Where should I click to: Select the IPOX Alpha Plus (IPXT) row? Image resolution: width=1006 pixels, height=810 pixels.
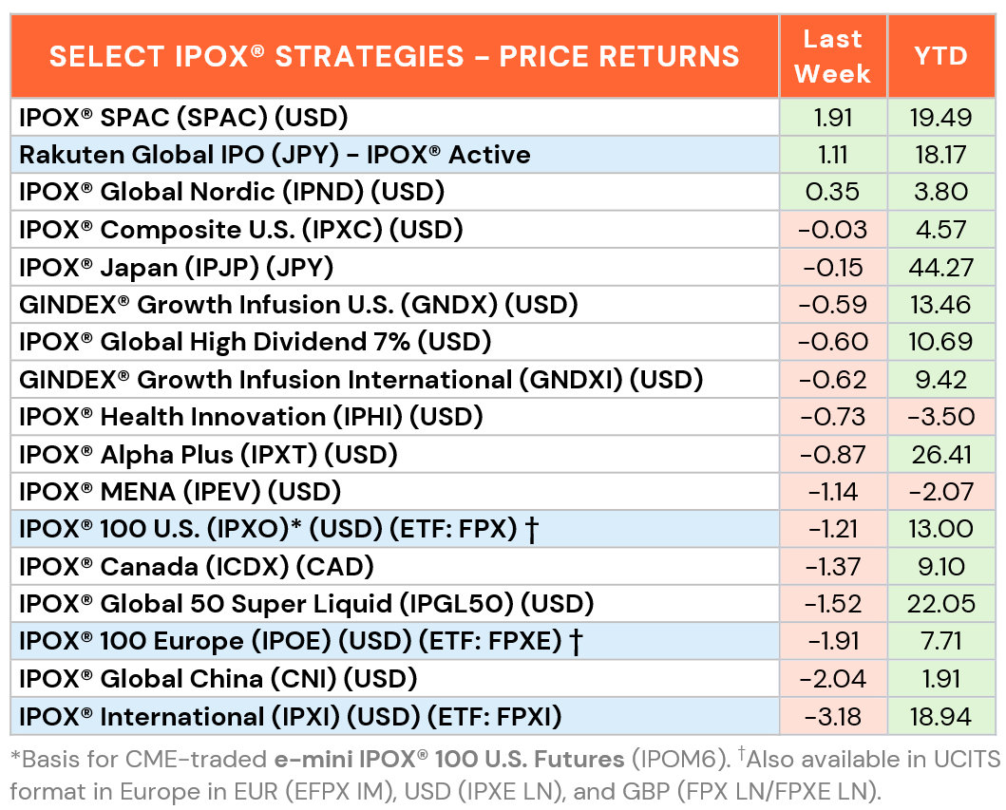(x=503, y=455)
